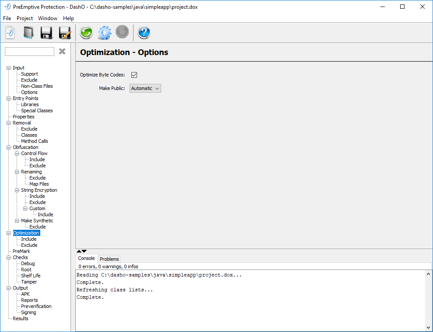The image size is (433, 332).
Task: Collapse the Checks tree node
Action: point(8,257)
